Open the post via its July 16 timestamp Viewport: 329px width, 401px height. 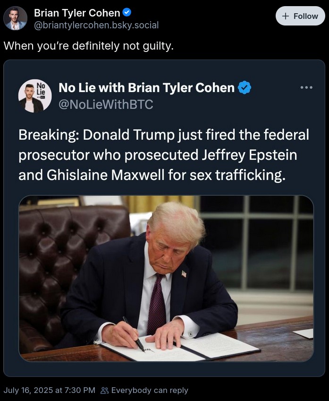pyautogui.click(x=49, y=391)
